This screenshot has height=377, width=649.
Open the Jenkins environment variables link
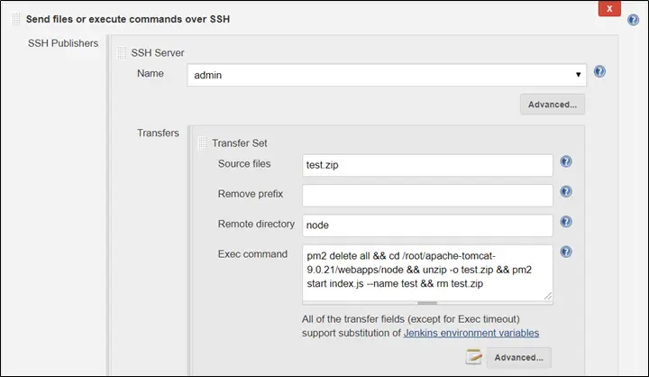[471, 333]
